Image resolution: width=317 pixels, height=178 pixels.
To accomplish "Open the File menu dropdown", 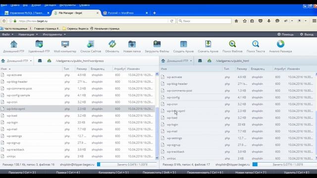I will tap(8, 34).
